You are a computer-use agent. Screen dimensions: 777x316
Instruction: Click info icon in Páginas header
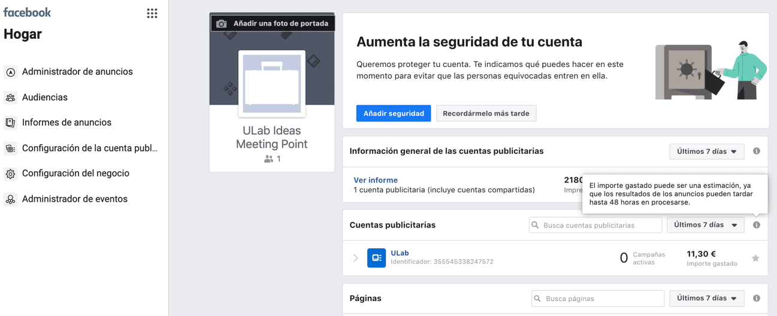(x=757, y=298)
